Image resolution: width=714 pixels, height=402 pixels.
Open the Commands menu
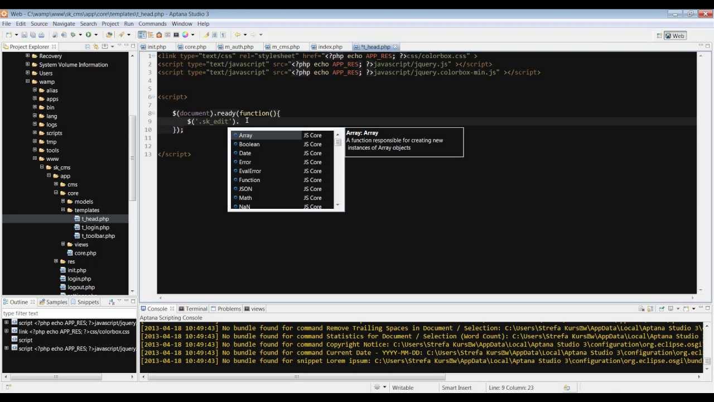pos(152,24)
